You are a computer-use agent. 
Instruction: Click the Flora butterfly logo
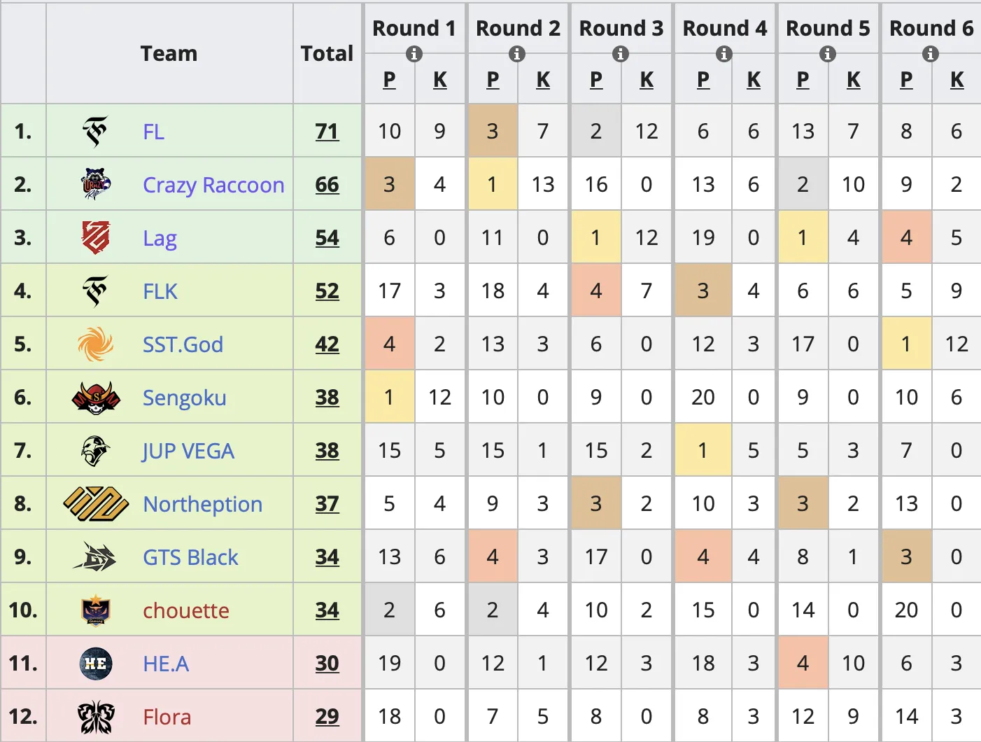[96, 717]
